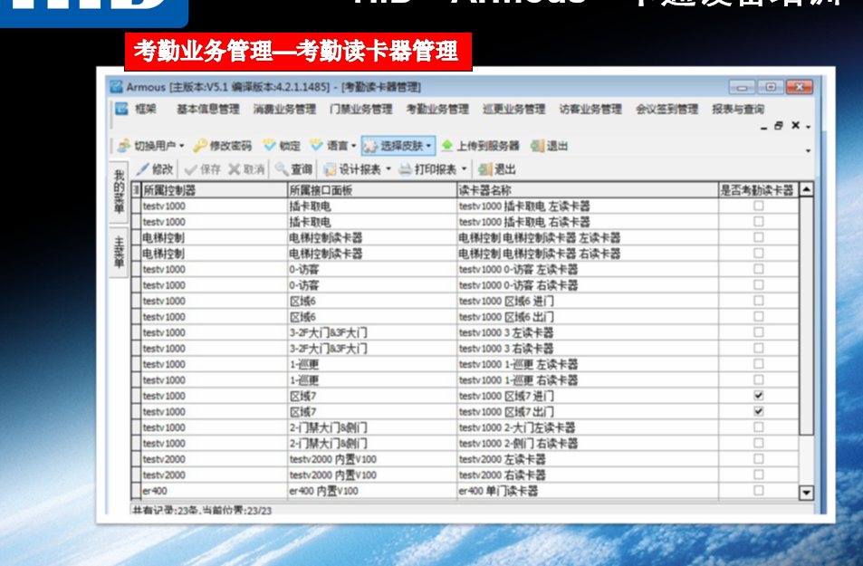
Task: Minimize the inner child window
Action: tap(764, 127)
